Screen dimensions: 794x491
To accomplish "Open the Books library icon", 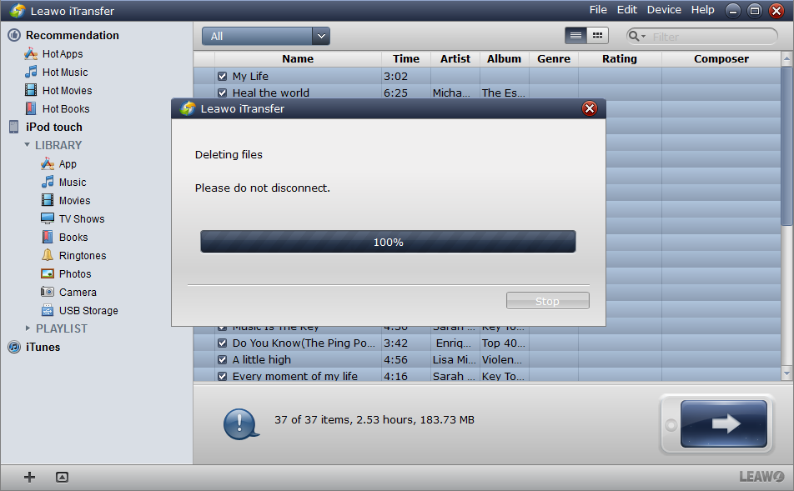I will point(48,237).
